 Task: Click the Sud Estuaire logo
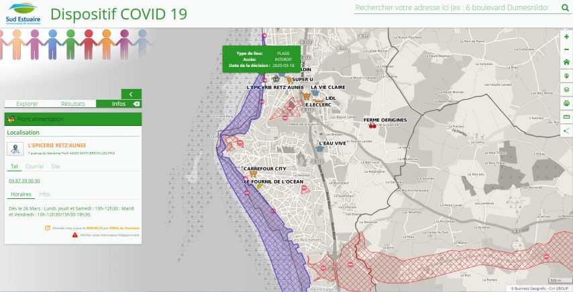coord(23,13)
